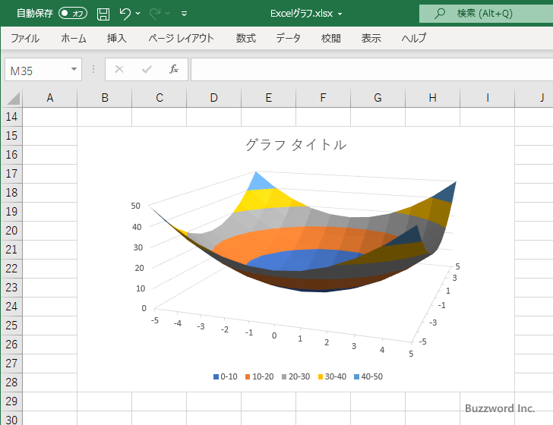Image resolution: width=553 pixels, height=425 pixels.
Task: Click the Redo arrow icon
Action: (x=156, y=14)
